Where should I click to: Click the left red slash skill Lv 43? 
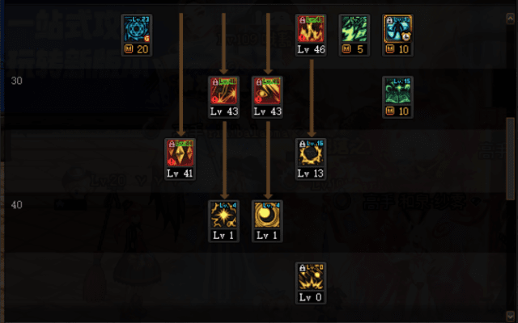click(x=223, y=90)
